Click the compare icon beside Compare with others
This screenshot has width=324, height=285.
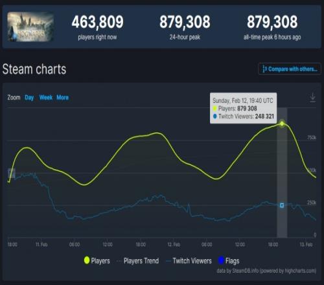pyautogui.click(x=264, y=69)
